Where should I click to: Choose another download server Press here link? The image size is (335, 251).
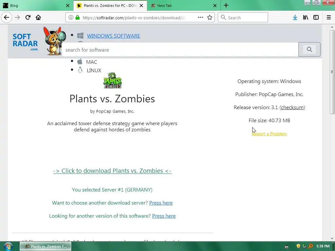pos(161,203)
